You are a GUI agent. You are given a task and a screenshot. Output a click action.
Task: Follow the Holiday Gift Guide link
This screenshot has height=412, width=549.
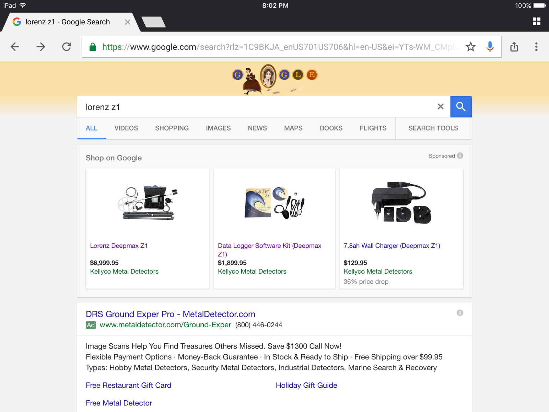306,385
